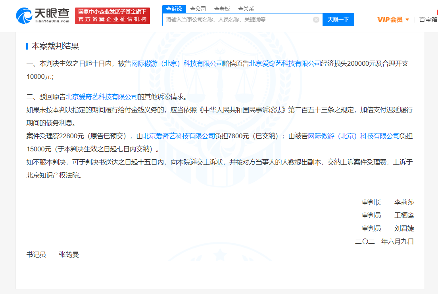This screenshot has height=294, width=438.
Task: Select the label 审判长
Action: coord(371,202)
